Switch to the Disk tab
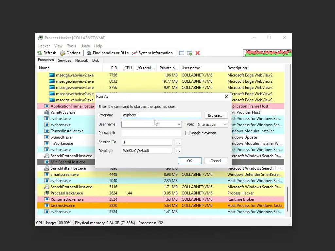The width and height of the screenshot is (335, 251). tap(96, 60)
